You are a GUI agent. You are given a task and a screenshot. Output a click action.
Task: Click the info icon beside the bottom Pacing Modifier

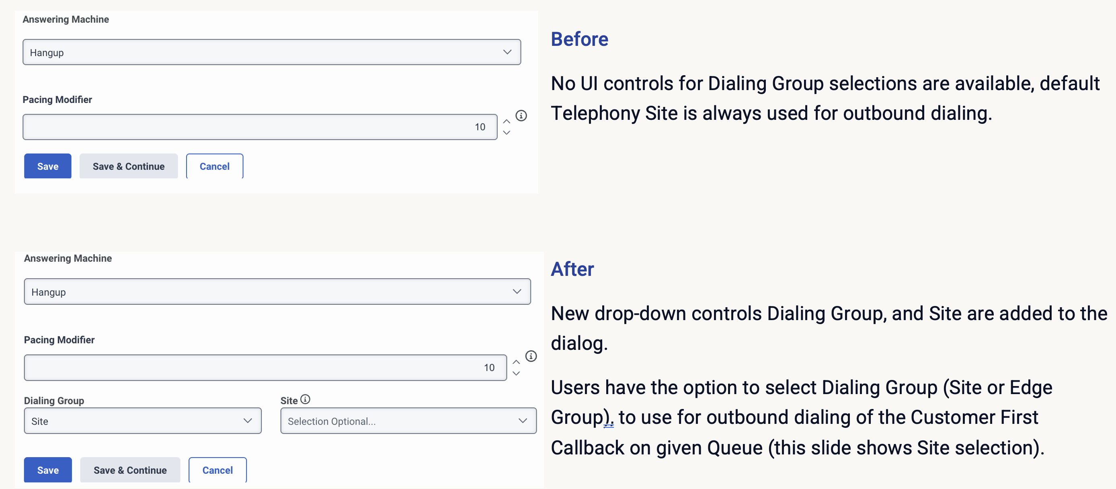[x=531, y=356]
